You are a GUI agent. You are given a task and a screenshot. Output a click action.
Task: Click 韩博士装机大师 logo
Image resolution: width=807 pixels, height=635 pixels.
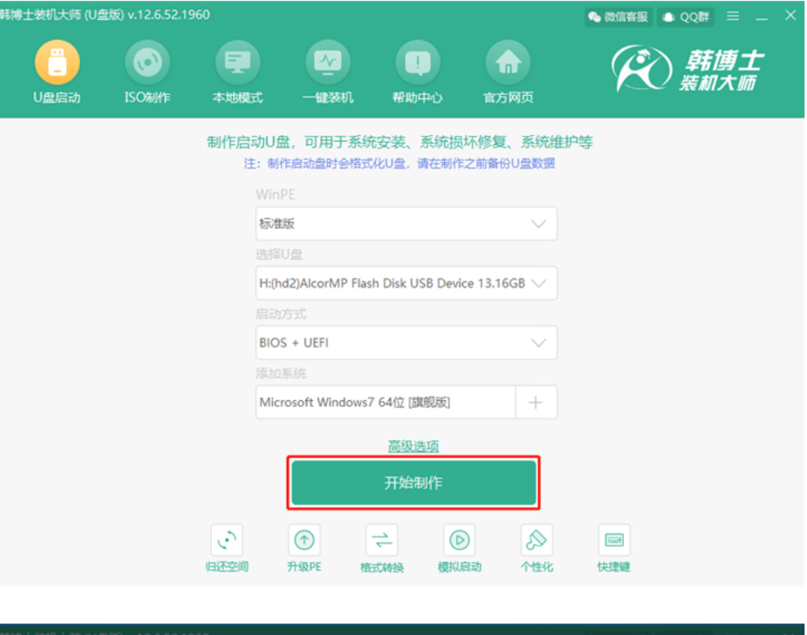pyautogui.click(x=688, y=69)
